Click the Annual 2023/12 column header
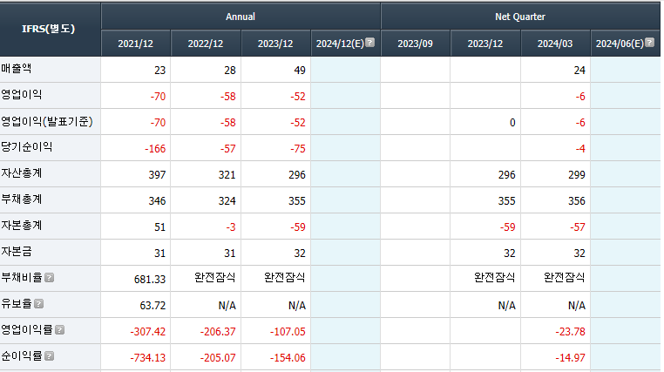 (x=275, y=44)
